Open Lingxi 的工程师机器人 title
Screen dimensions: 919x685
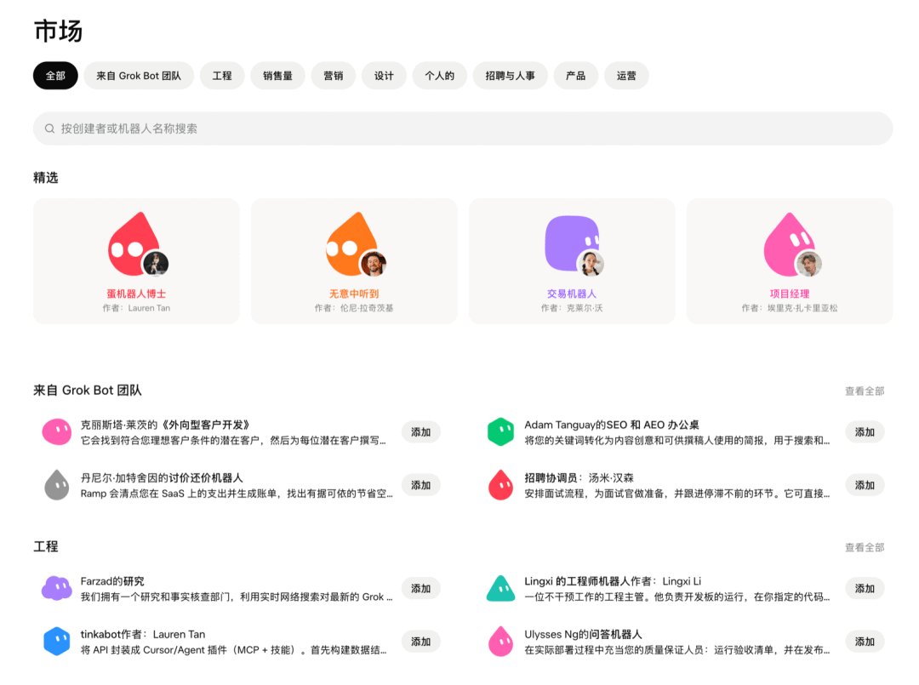coord(613,581)
